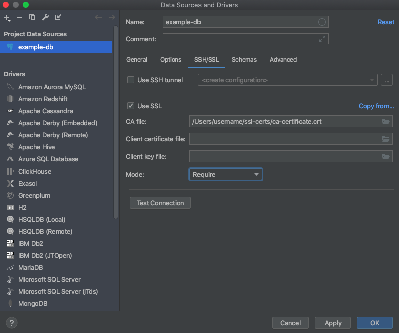Click into the Comment input field
This screenshot has width=399, height=333.
click(x=246, y=39)
